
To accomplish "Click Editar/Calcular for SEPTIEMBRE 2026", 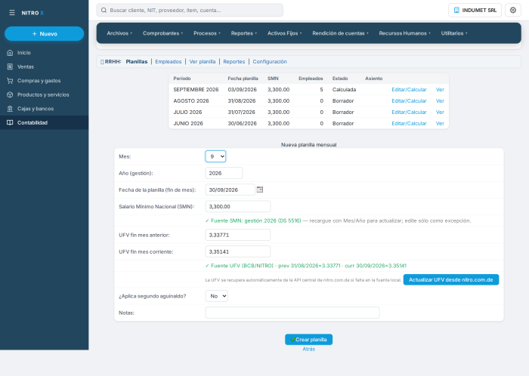I will click(x=409, y=90).
